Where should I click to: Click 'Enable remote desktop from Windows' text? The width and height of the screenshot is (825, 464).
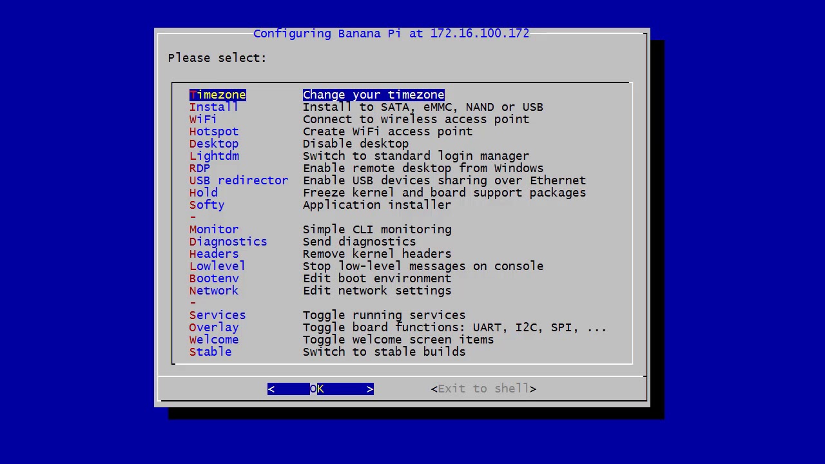423,168
